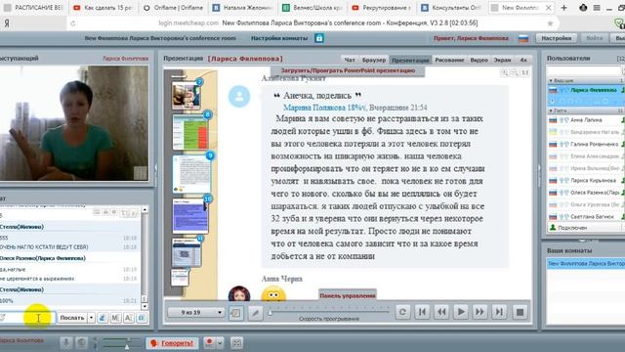Switch to browser tab 'Oriflame | Oriflame'

pos(174,8)
